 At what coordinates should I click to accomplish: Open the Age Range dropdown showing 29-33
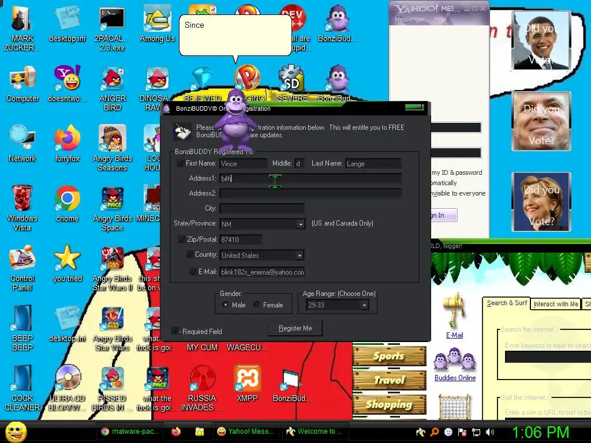click(364, 305)
